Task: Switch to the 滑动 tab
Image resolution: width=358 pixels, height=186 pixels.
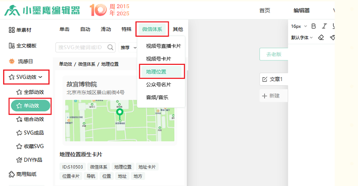Action: tap(106, 29)
